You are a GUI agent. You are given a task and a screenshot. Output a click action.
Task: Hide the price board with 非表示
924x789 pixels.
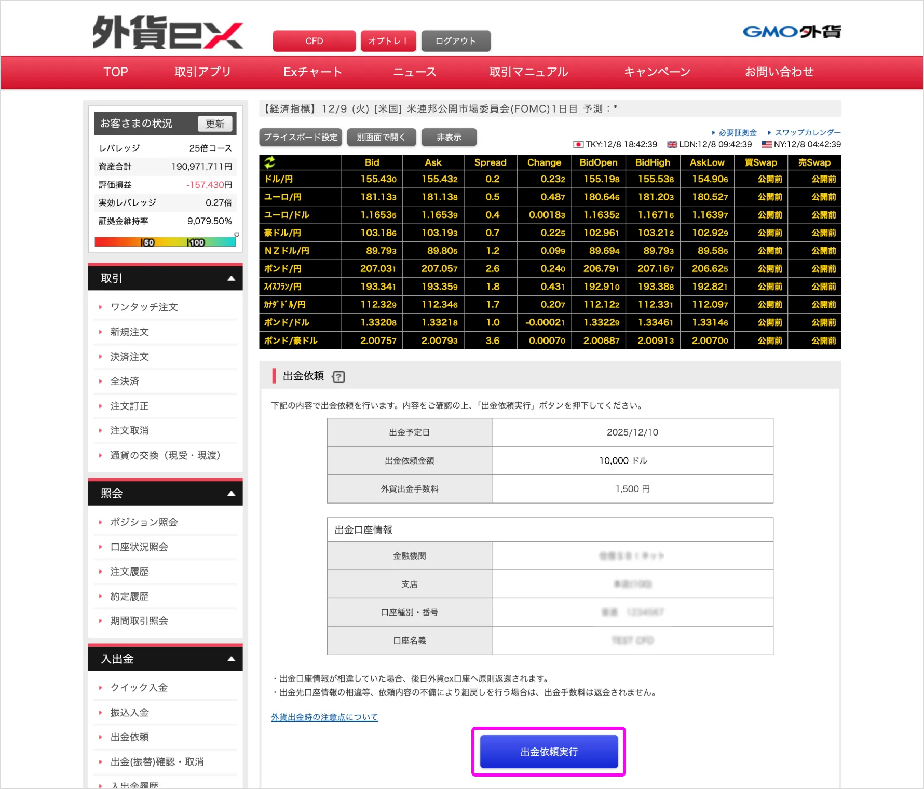(449, 138)
